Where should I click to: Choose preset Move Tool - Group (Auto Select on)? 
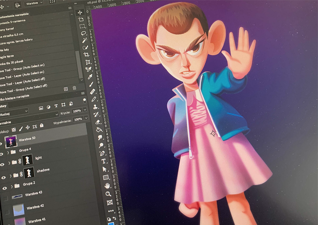(x=22, y=69)
